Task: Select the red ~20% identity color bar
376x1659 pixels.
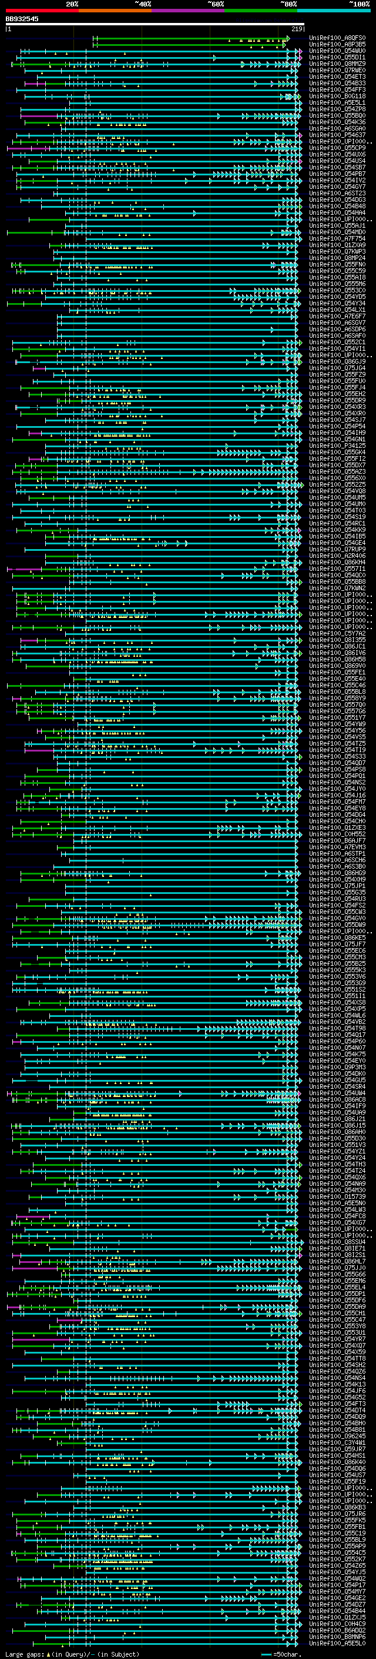Action: (x=42, y=11)
